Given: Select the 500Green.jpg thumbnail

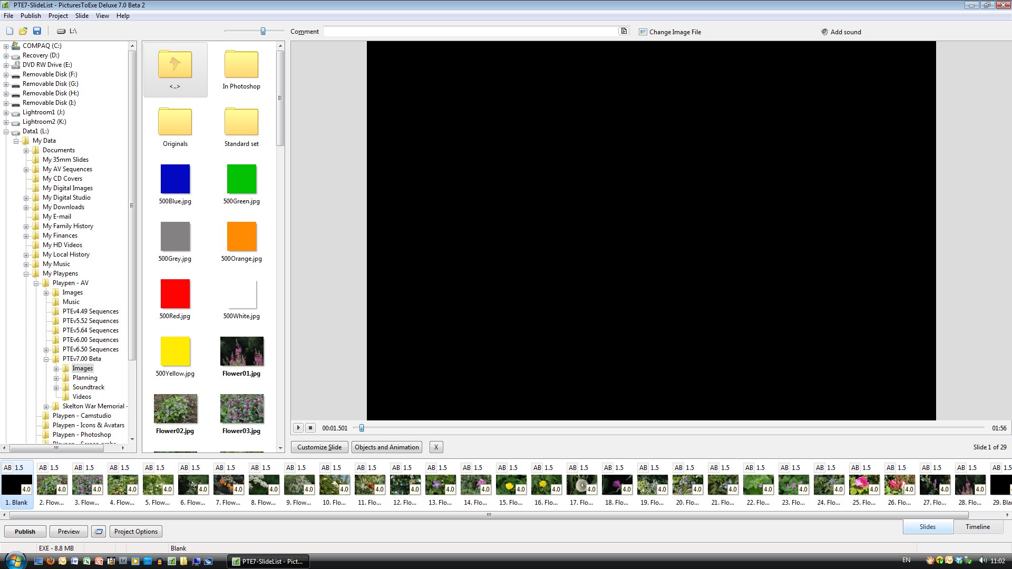Looking at the screenshot, I should (241, 179).
